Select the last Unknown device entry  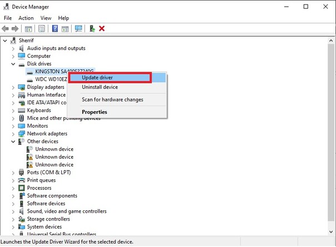click(54, 164)
